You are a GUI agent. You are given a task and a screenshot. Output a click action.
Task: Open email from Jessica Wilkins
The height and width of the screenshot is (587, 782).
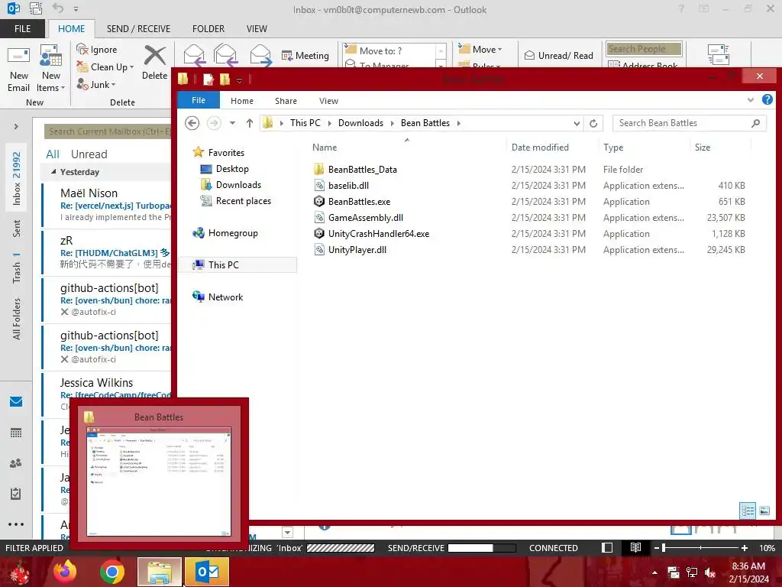tap(107, 394)
